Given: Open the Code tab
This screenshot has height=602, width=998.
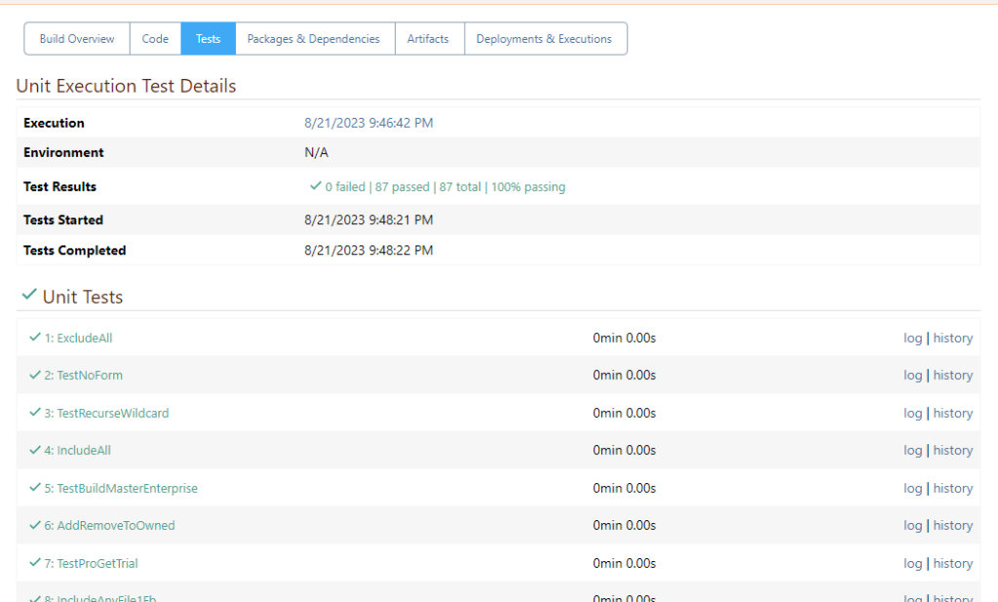Looking at the screenshot, I should pyautogui.click(x=155, y=39).
